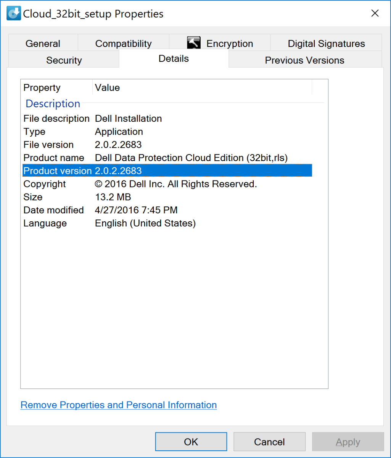The height and width of the screenshot is (458, 391).
Task: Click the highlighted Product version row
Action: 114,171
